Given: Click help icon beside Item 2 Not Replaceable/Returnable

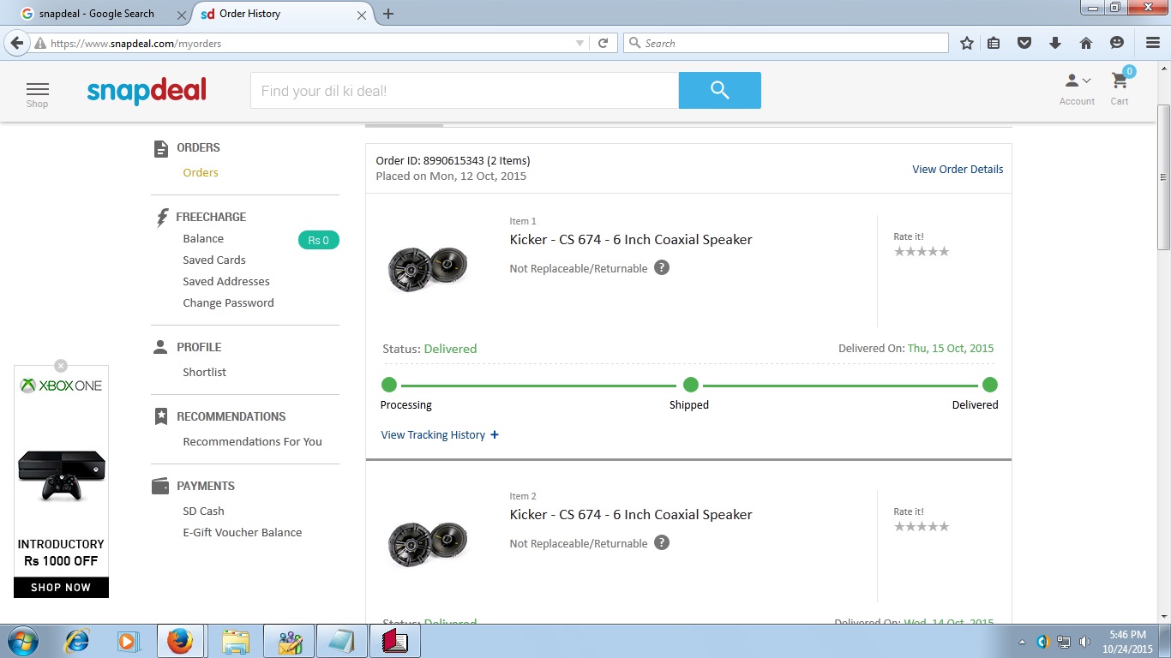Looking at the screenshot, I should (x=662, y=542).
